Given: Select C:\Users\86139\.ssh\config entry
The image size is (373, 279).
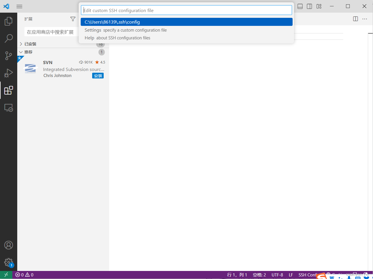Looking at the screenshot, I should pos(187,22).
